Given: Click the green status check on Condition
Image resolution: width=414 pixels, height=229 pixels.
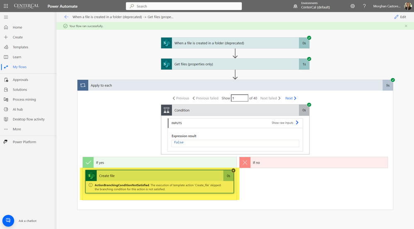Looking at the screenshot, I should pyautogui.click(x=309, y=105).
